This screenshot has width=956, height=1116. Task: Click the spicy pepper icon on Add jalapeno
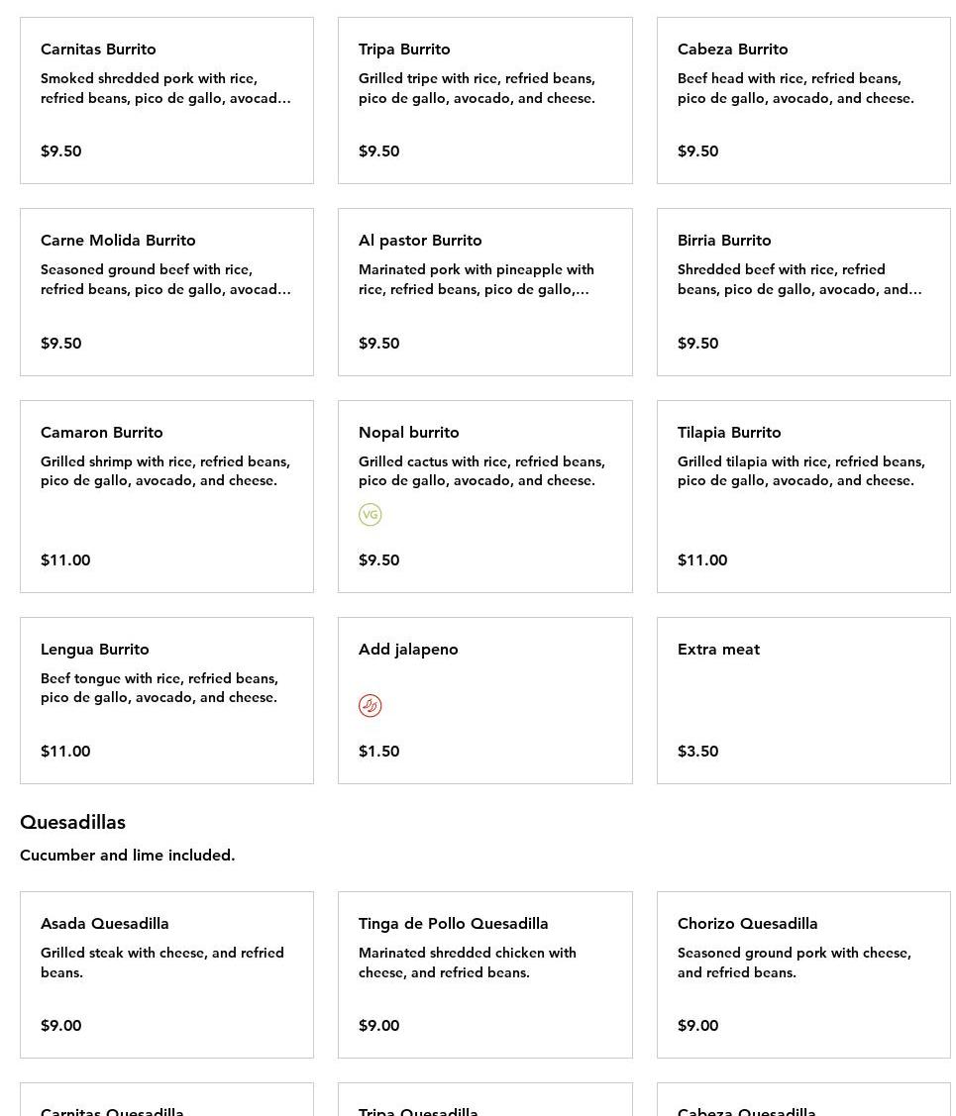click(x=370, y=705)
